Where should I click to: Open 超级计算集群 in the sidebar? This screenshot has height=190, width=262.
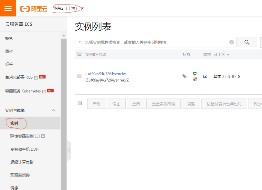coord(22,162)
